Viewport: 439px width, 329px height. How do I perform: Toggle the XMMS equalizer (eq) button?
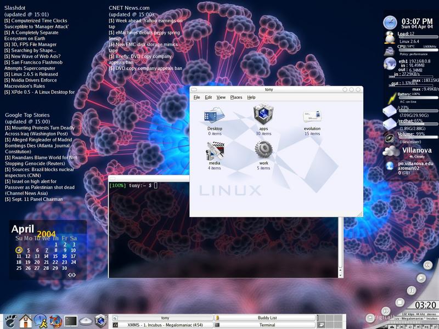click(x=426, y=327)
